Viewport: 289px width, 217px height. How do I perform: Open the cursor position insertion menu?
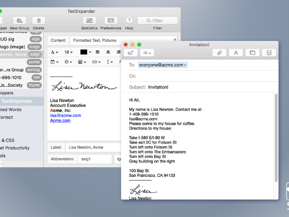pyautogui.click(x=110, y=62)
